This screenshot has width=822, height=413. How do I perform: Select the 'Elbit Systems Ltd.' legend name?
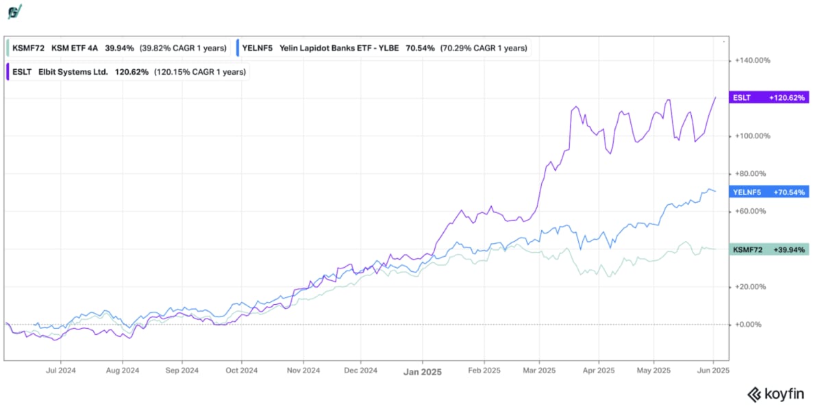[x=74, y=72]
